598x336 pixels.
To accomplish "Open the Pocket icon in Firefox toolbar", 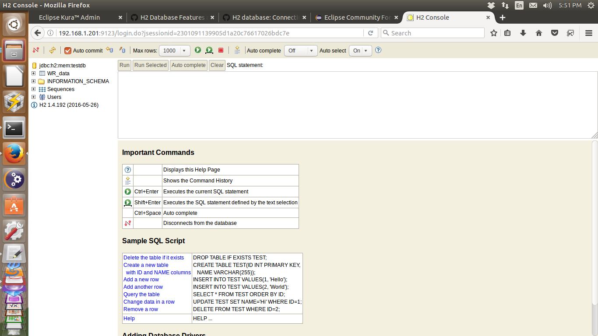I will (555, 33).
